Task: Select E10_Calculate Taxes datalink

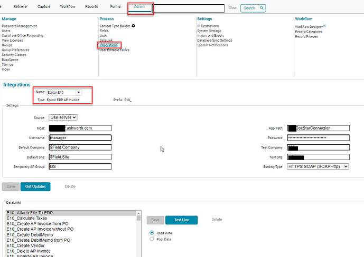Action: pos(71,218)
